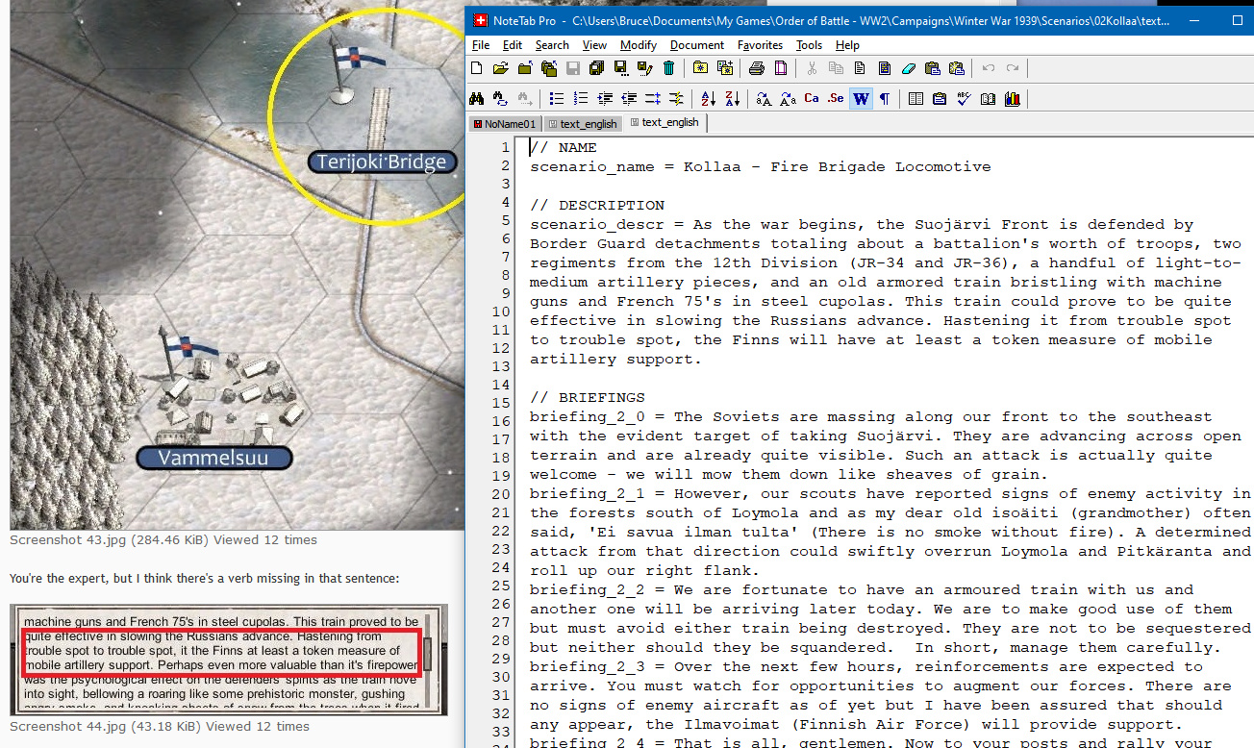Click the scissors Cut icon
The image size is (1254, 748).
812,68
